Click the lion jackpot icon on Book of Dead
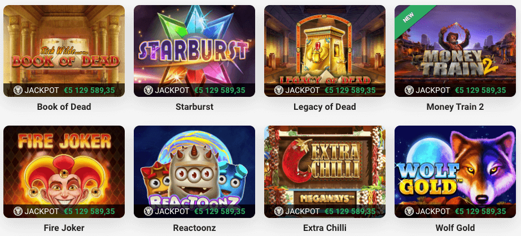 point(18,90)
